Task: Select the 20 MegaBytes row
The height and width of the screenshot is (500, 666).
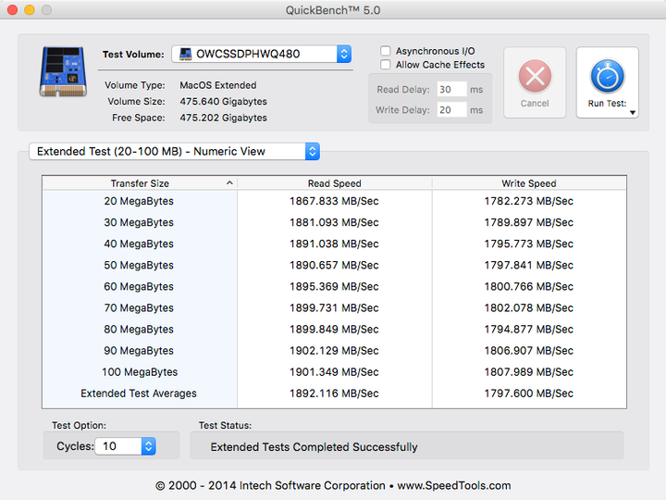Action: tap(139, 201)
